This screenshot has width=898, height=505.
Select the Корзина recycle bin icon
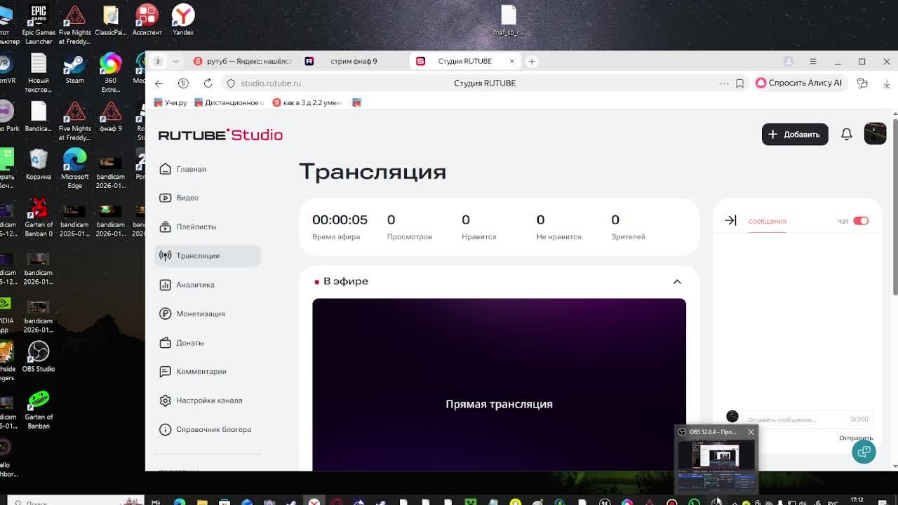click(39, 165)
